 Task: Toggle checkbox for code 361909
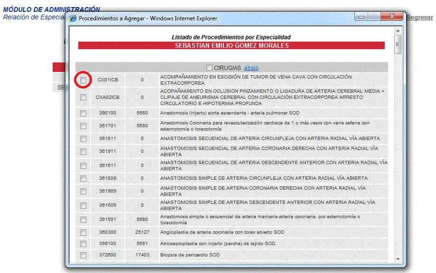(x=83, y=191)
